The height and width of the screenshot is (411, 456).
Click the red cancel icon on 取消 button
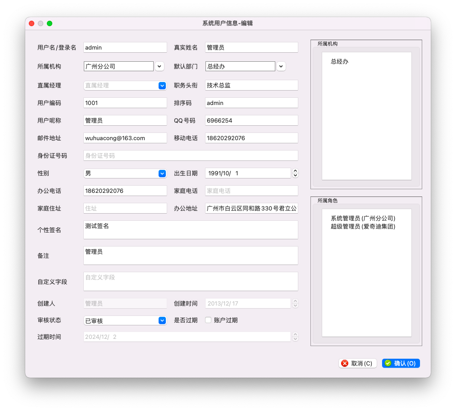(345, 363)
